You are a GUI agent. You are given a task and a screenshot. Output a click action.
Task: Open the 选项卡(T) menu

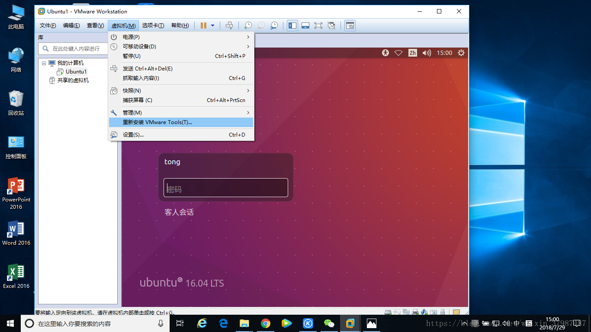click(153, 26)
